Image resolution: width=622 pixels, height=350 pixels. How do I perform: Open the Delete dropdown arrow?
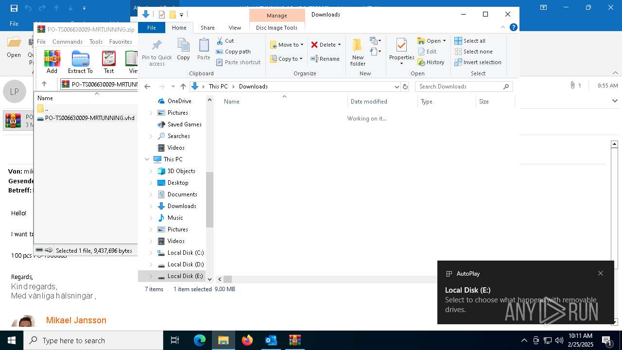click(x=339, y=45)
